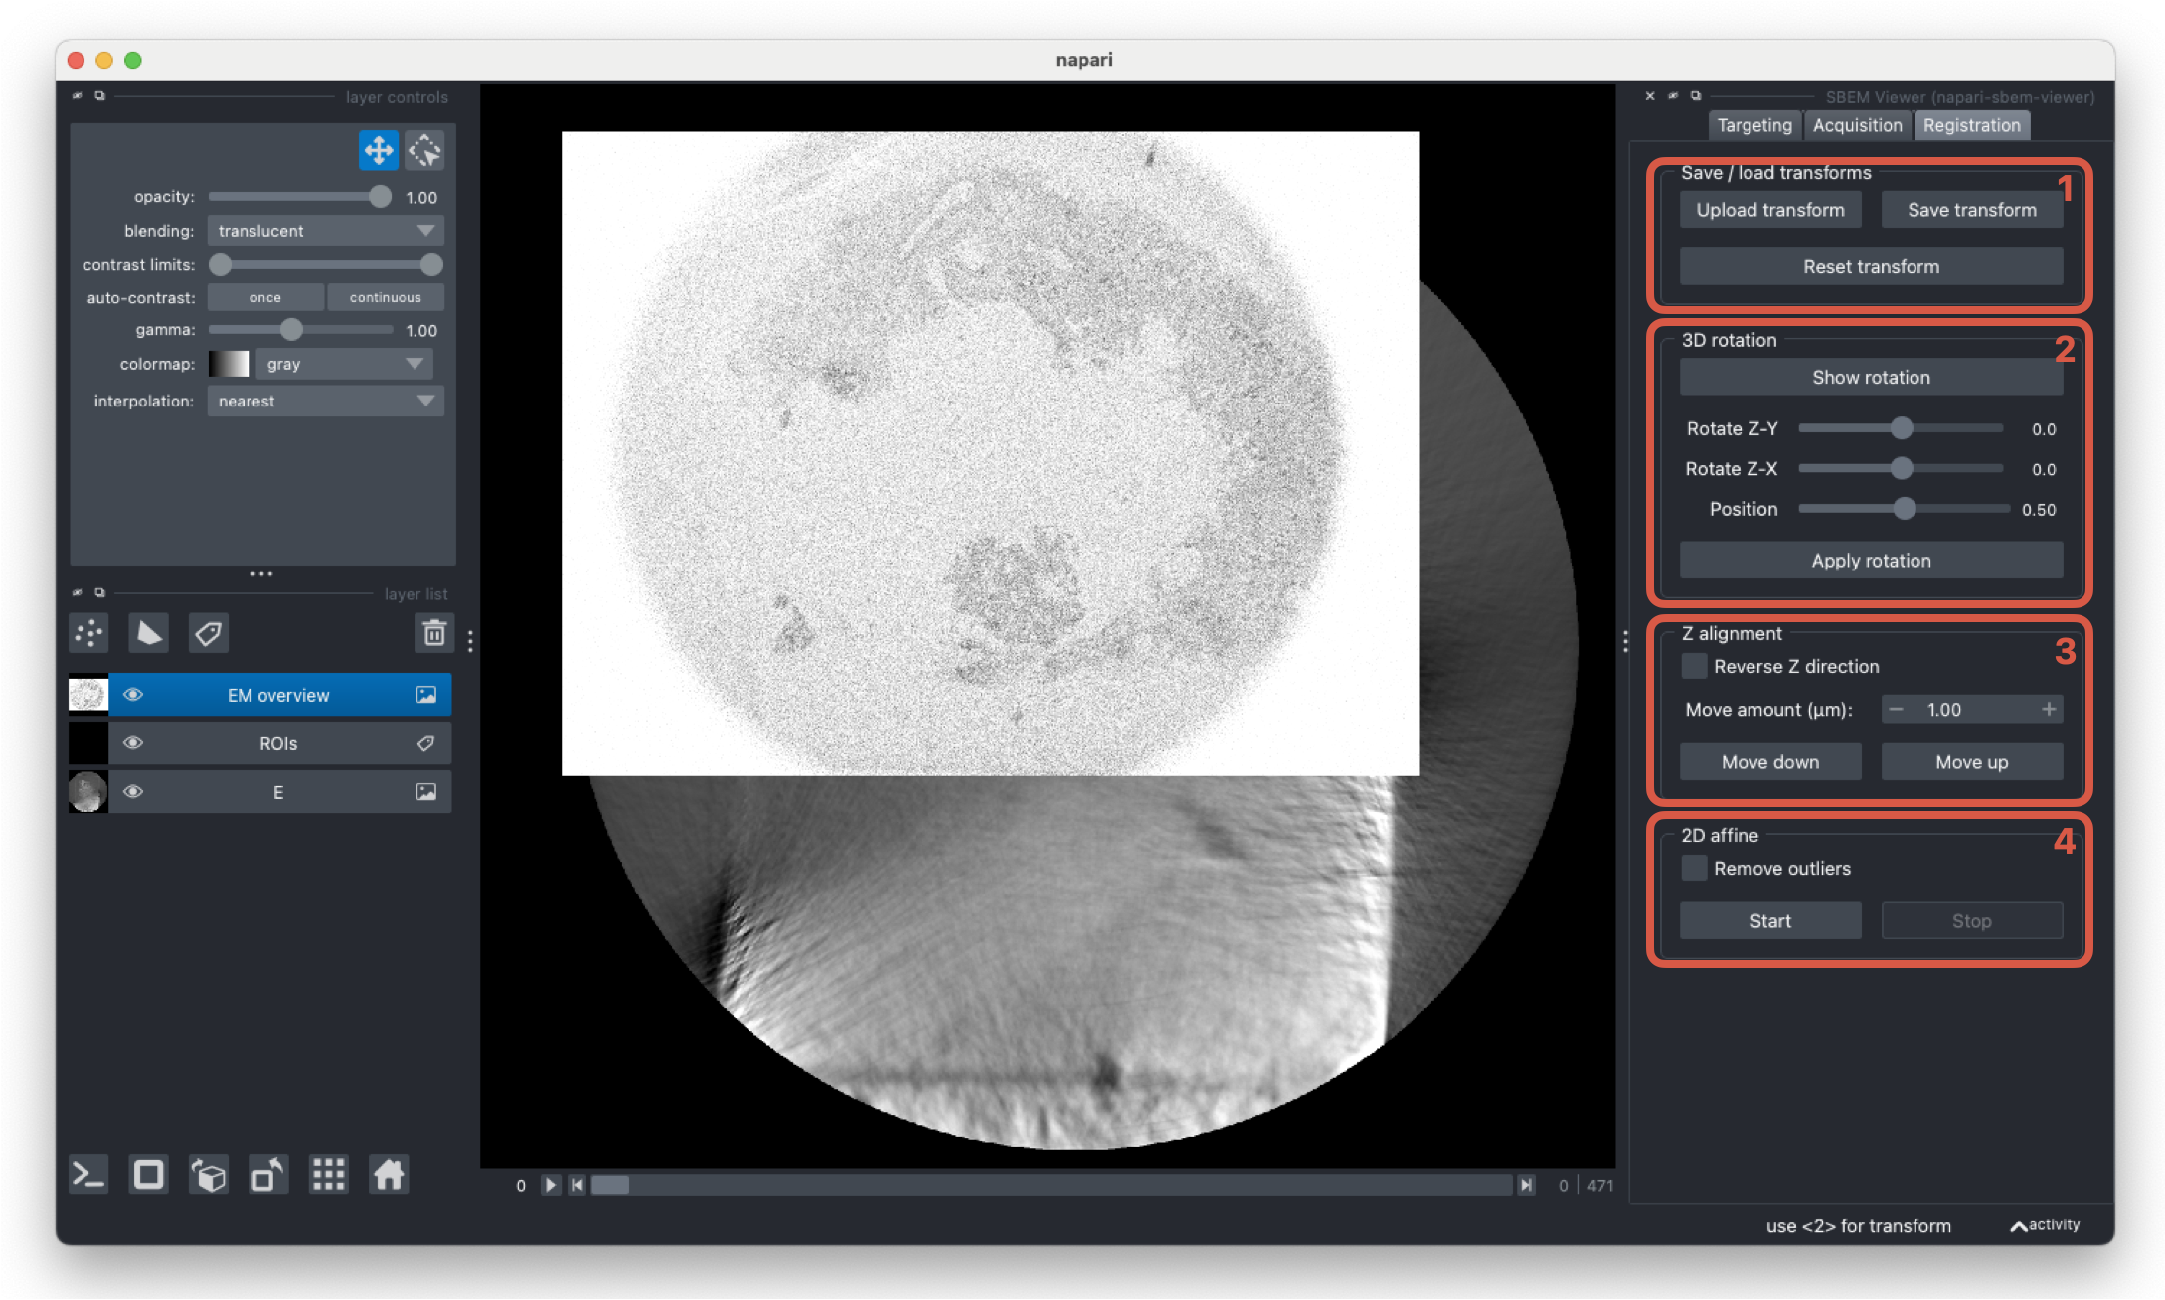Viewport: 2165px width, 1300px height.
Task: Jump to first slice button
Action: [x=577, y=1185]
